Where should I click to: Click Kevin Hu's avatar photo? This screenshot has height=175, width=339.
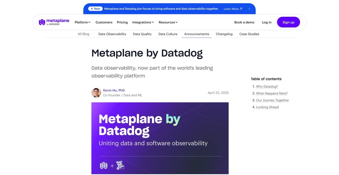click(96, 93)
